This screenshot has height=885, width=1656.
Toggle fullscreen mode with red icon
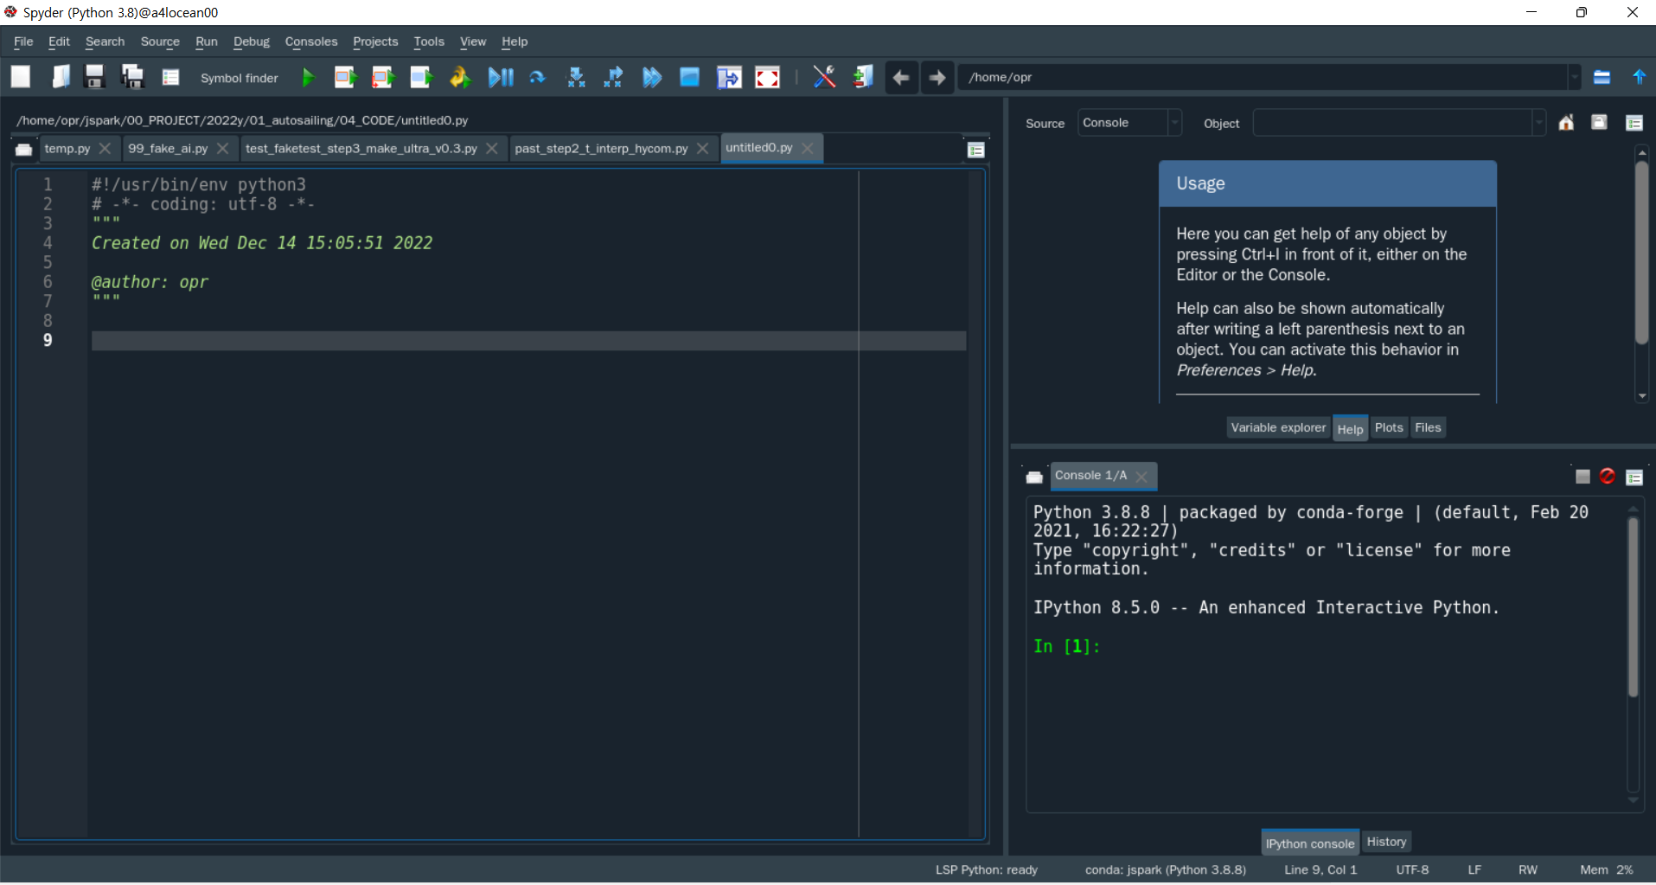[x=767, y=78]
